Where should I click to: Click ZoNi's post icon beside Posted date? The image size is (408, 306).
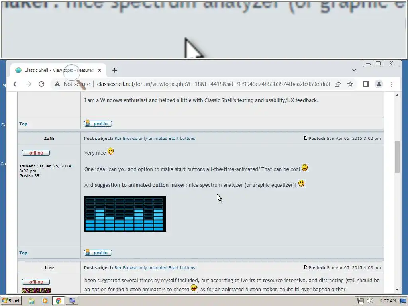tap(306, 138)
